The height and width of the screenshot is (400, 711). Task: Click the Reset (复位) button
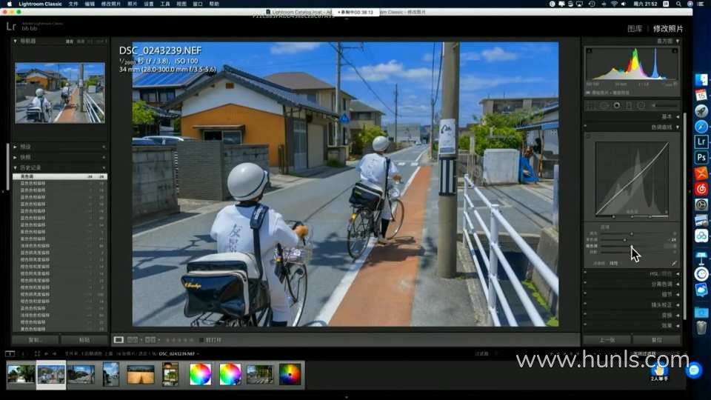(x=657, y=340)
